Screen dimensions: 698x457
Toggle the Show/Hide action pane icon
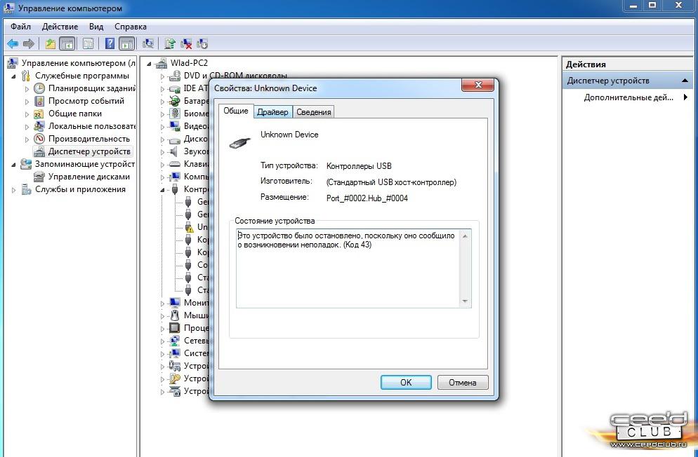point(126,43)
